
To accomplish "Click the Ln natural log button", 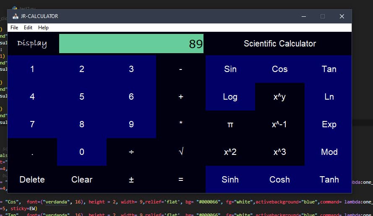I will [329, 97].
